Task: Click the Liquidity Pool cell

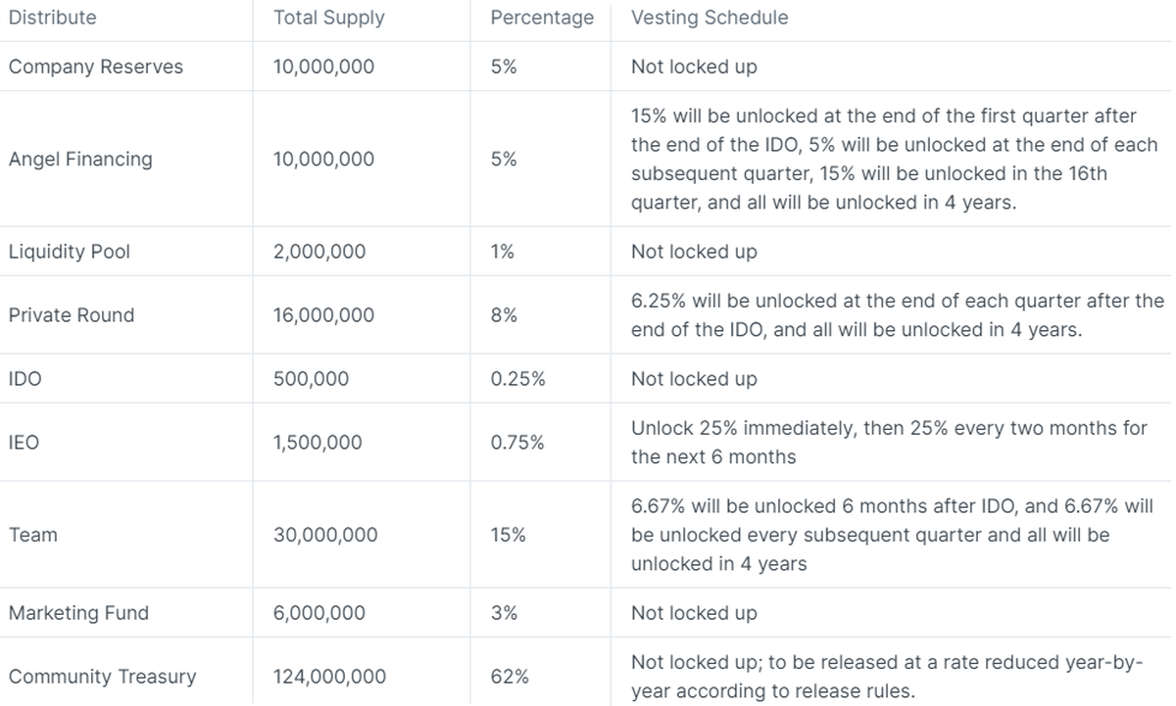Action: pos(70,252)
